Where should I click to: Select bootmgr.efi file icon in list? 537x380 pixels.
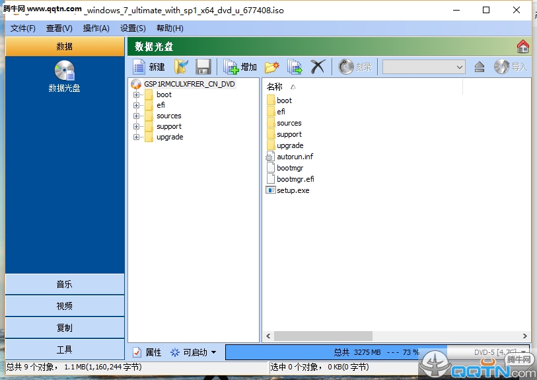(271, 179)
